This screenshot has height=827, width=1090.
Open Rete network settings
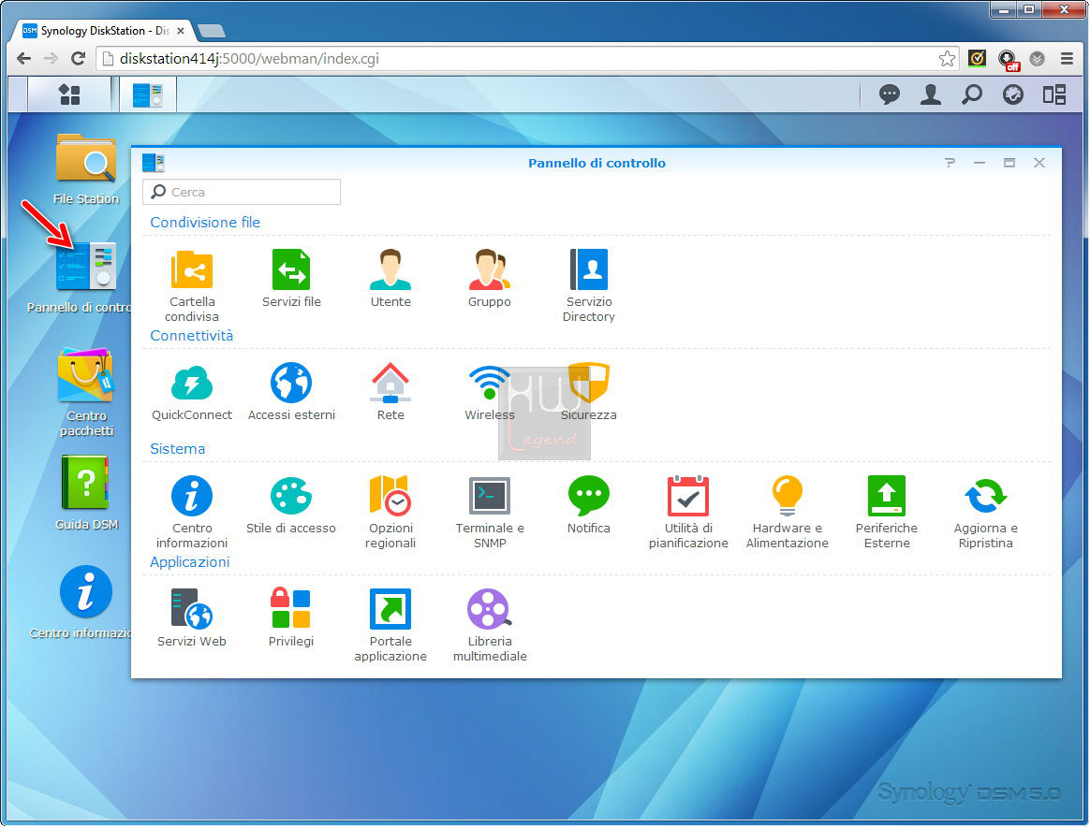[x=390, y=391]
